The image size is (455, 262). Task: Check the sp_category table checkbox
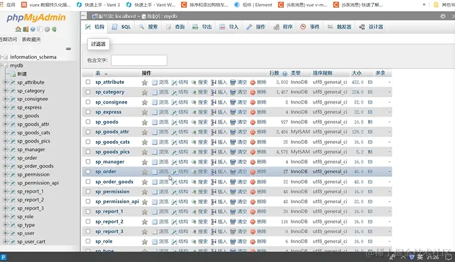click(x=88, y=92)
